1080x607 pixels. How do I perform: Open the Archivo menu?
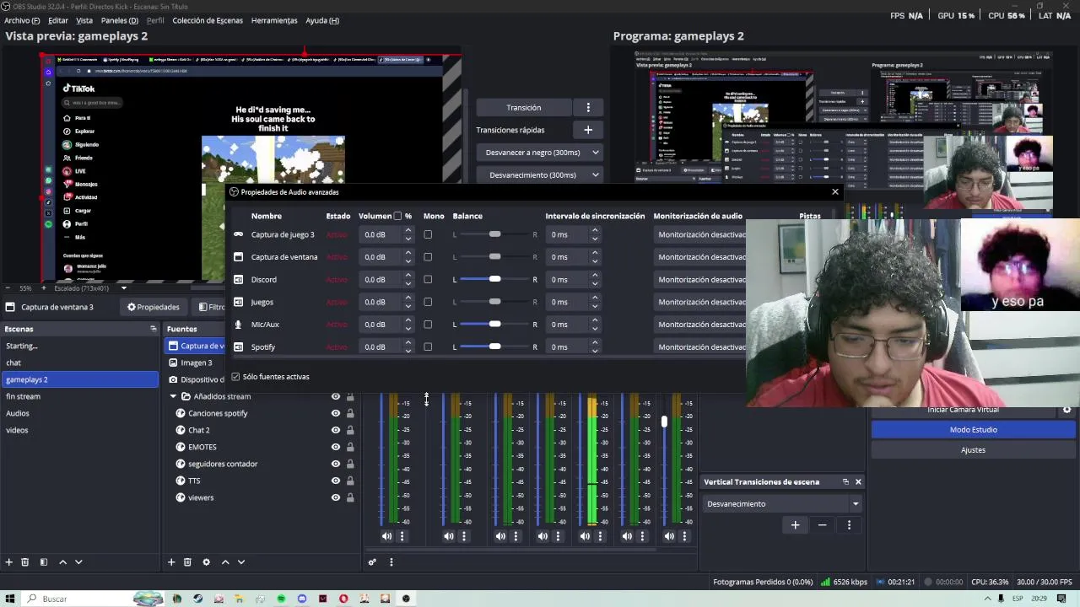coord(22,20)
